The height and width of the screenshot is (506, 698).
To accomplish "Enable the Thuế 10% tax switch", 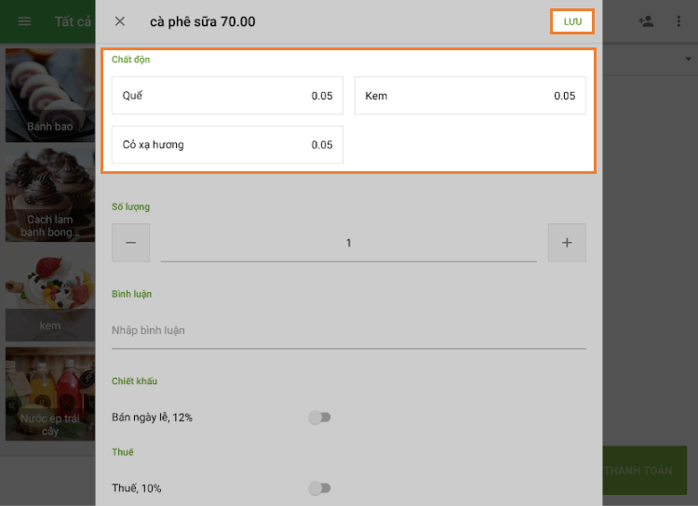I will [319, 488].
